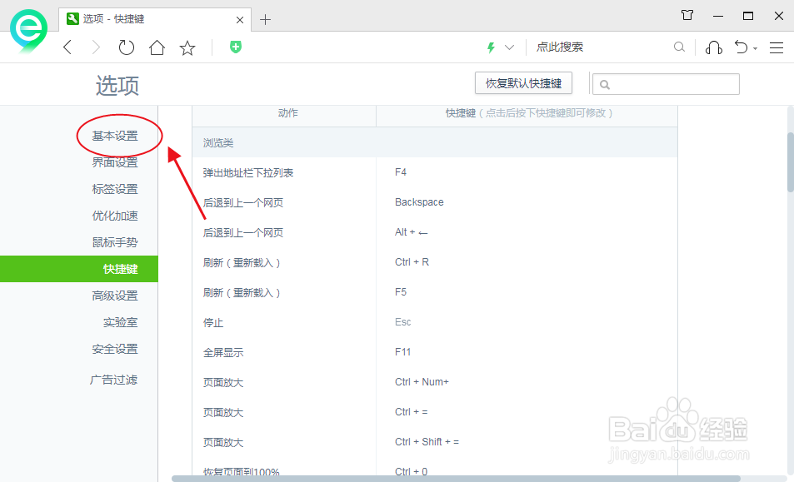Click the Ctrl + = shortcut value
The height and width of the screenshot is (482, 794).
[412, 412]
